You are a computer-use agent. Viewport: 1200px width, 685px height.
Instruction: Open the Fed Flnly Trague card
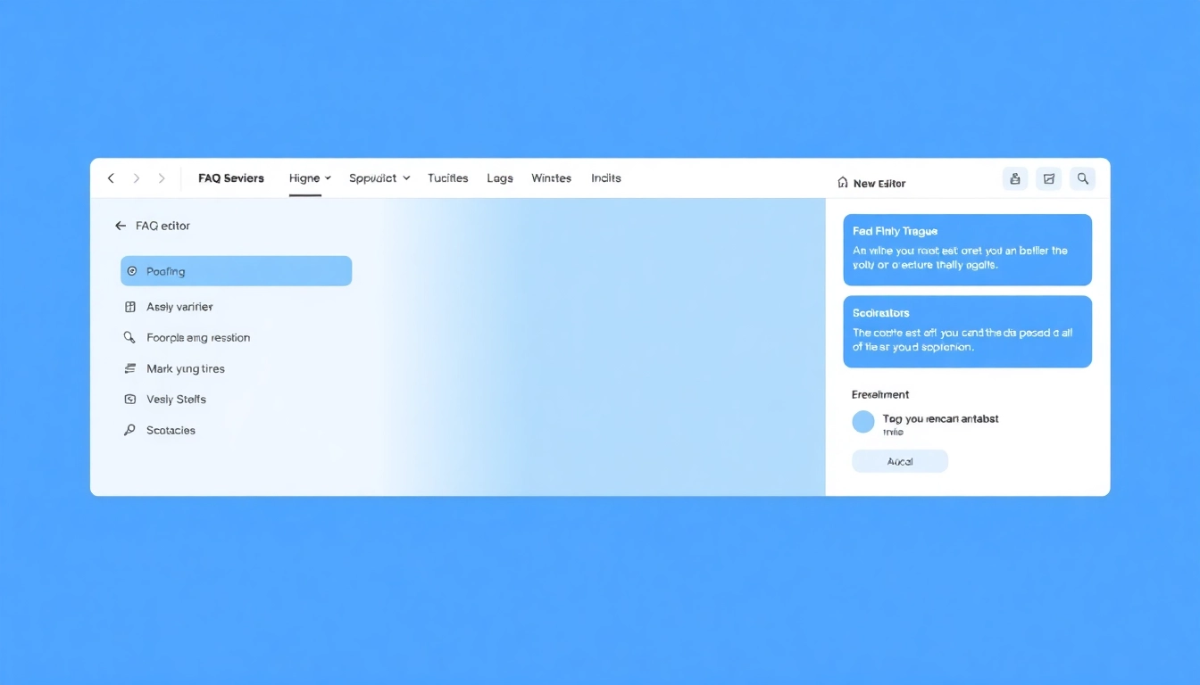click(968, 250)
